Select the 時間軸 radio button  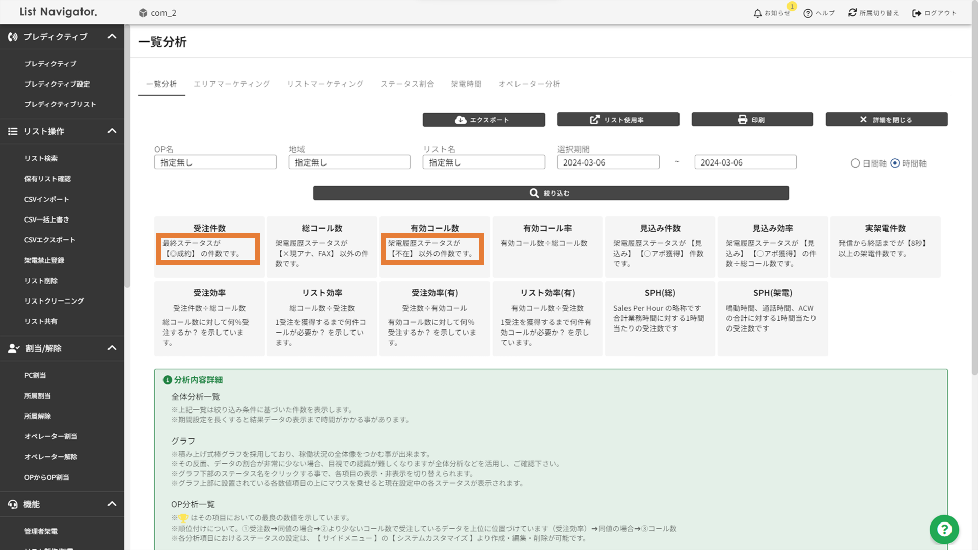click(895, 163)
